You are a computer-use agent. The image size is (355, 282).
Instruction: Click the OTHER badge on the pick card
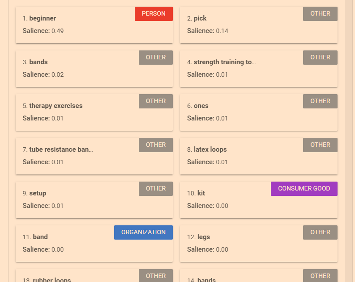[x=320, y=14]
